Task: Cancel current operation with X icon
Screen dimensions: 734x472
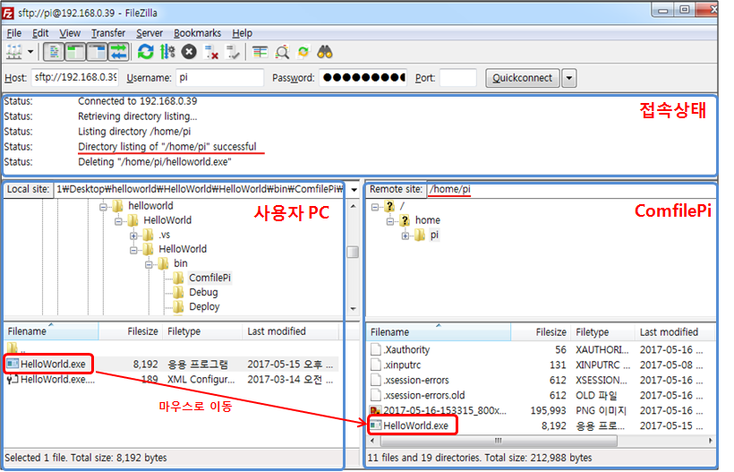Action: (x=189, y=52)
